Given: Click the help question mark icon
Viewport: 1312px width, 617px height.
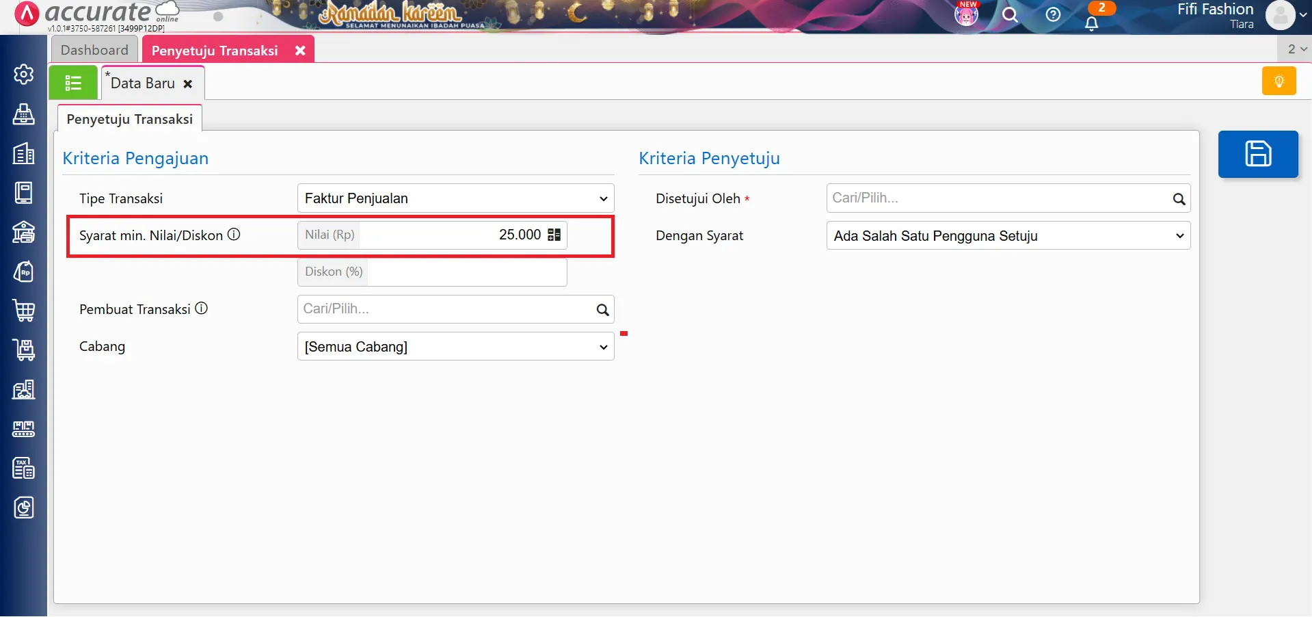Looking at the screenshot, I should (x=1053, y=14).
